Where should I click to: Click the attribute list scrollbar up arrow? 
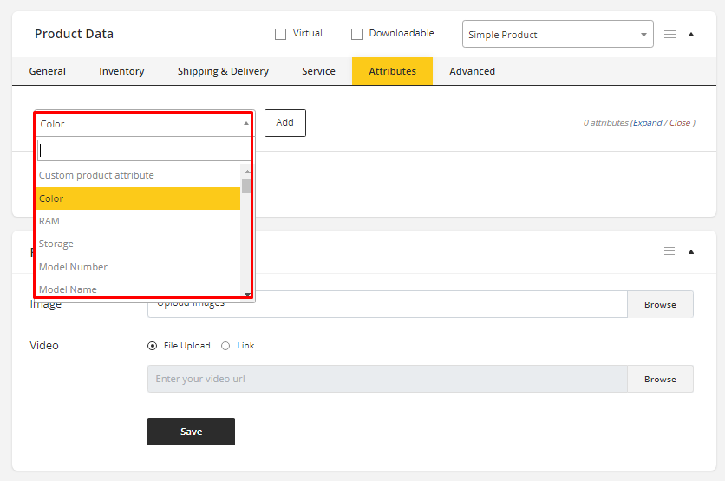pyautogui.click(x=246, y=172)
